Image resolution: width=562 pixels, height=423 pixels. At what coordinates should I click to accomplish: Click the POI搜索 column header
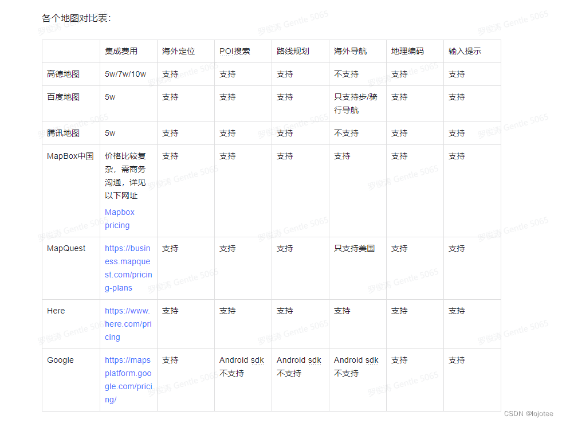point(234,51)
